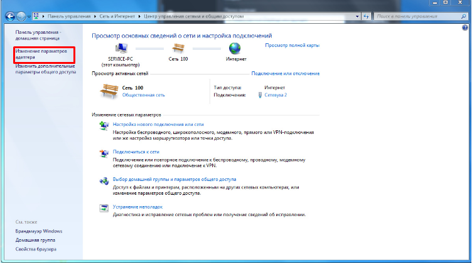This screenshot has width=472, height=263.
Task: Open the 'Сетевуха 2' connection link
Action: (x=276, y=95)
